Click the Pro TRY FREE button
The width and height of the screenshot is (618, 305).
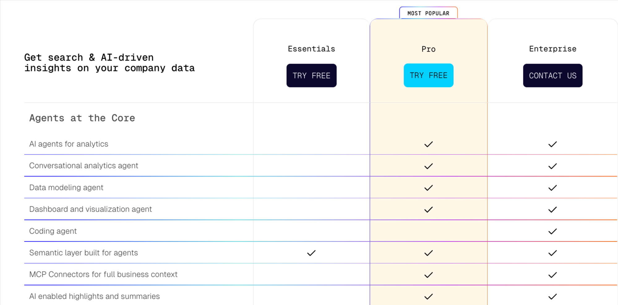click(x=428, y=75)
